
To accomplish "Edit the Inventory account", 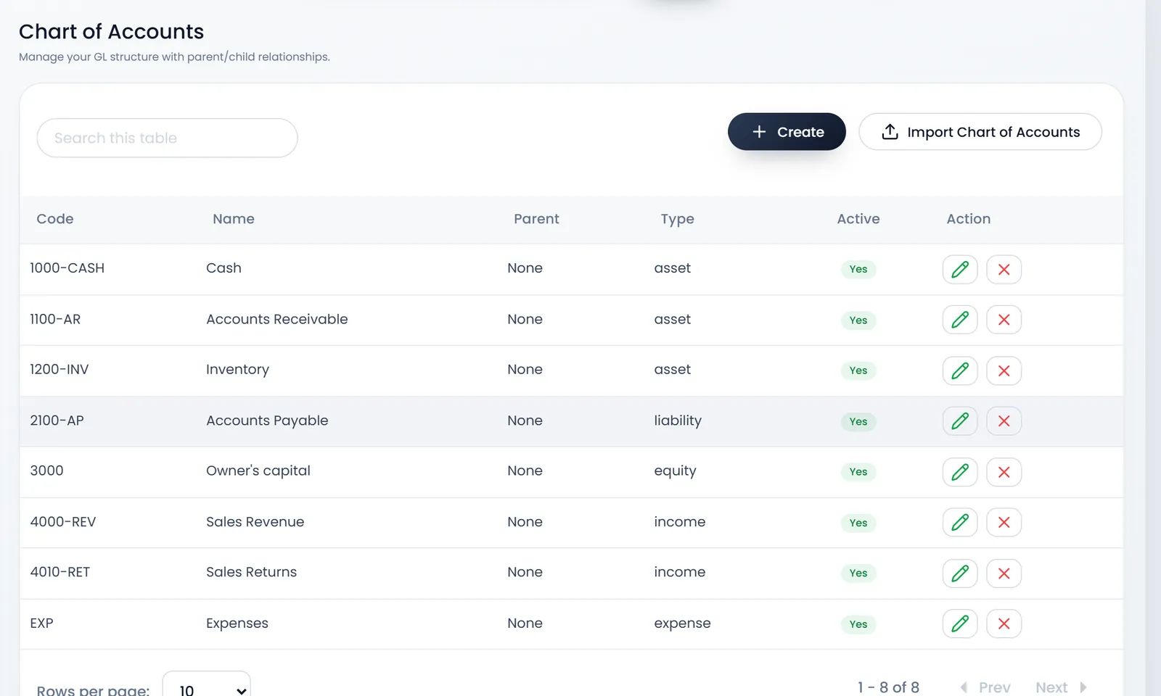I will [x=960, y=370].
